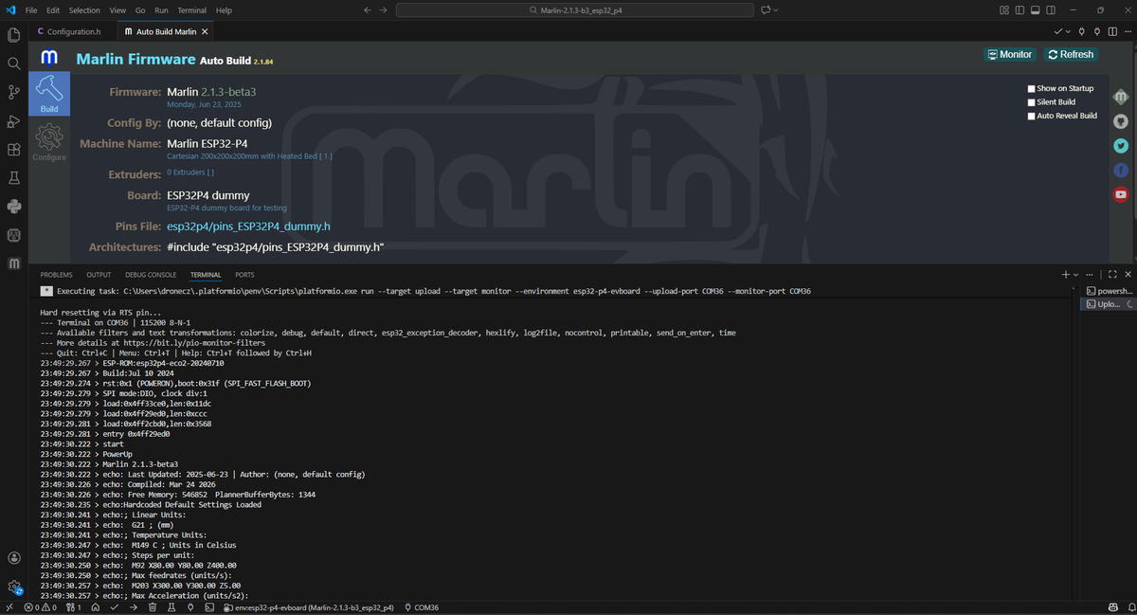Image resolution: width=1137 pixels, height=615 pixels.
Task: Open the Python view in activity bar
Action: (14, 206)
